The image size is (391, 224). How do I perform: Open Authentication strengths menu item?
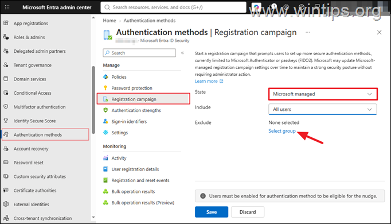pyautogui.click(x=136, y=110)
